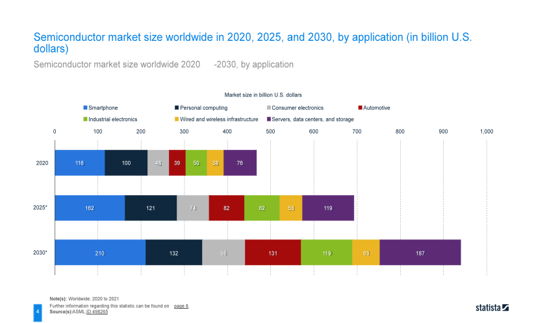Select the 2030 infrastructure bar 63

coord(366,252)
